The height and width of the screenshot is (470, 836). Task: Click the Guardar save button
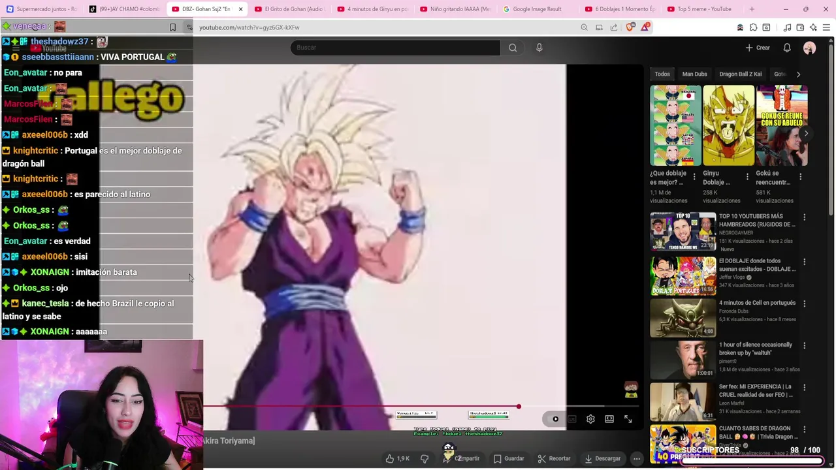pos(509,459)
